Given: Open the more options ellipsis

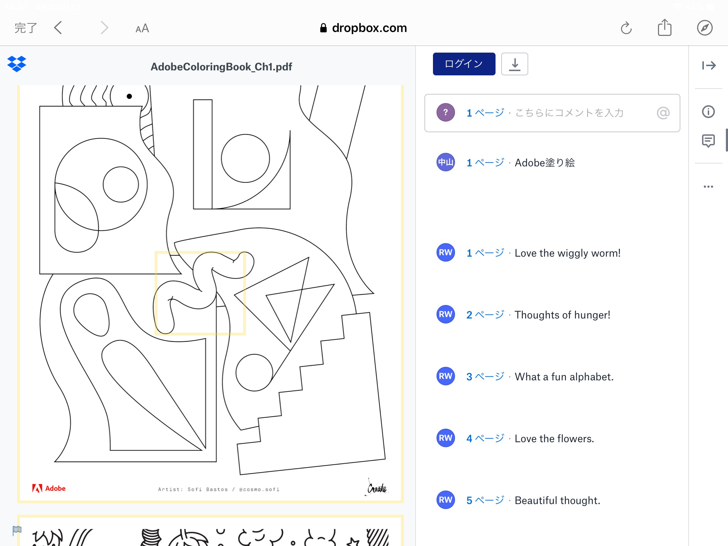Looking at the screenshot, I should (x=708, y=187).
